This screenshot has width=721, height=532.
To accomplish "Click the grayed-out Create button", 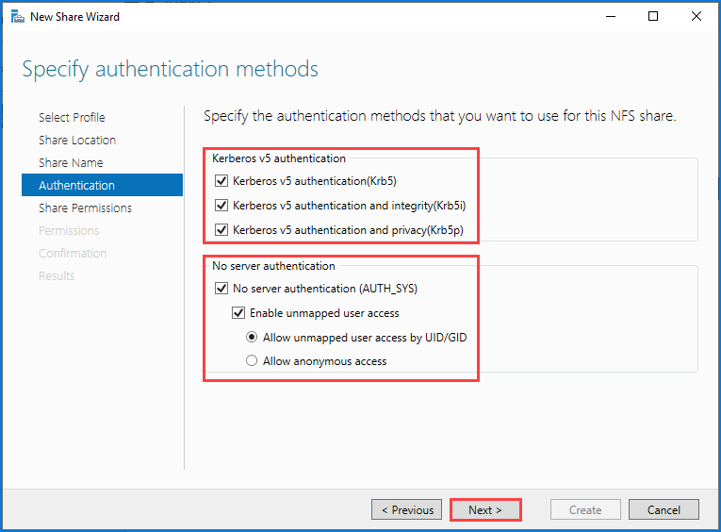I will pos(585,510).
